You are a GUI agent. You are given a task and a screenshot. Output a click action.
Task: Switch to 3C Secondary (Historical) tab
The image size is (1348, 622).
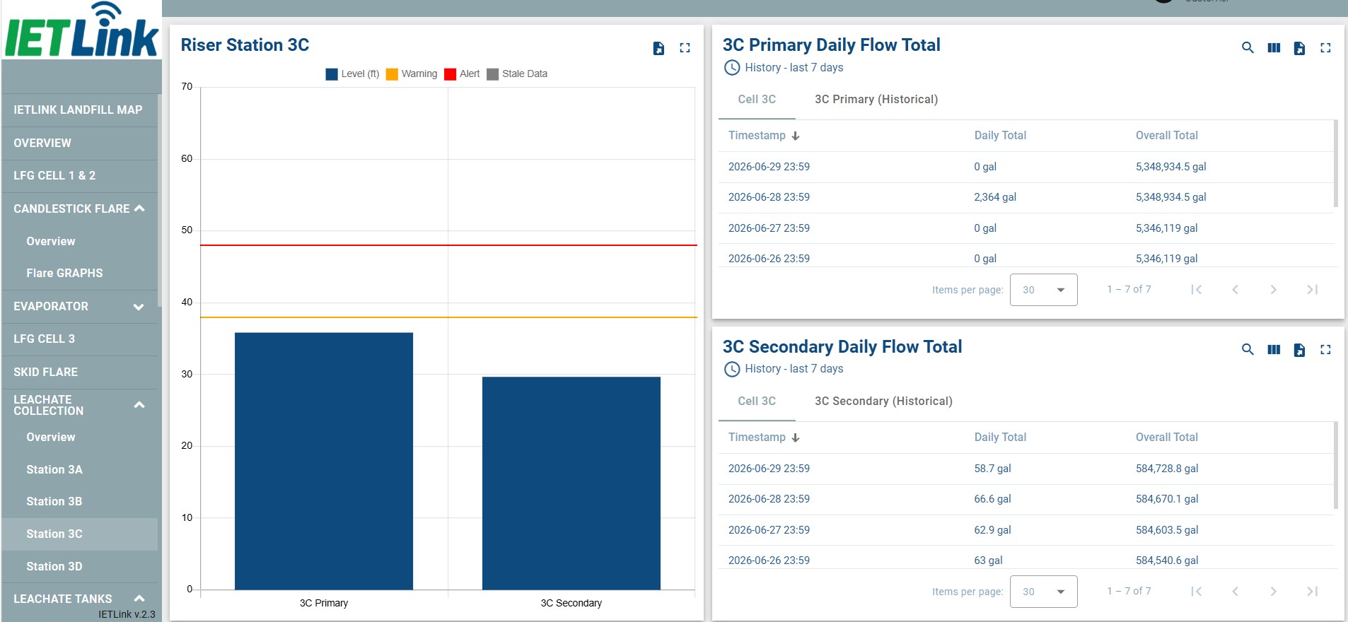pos(883,401)
